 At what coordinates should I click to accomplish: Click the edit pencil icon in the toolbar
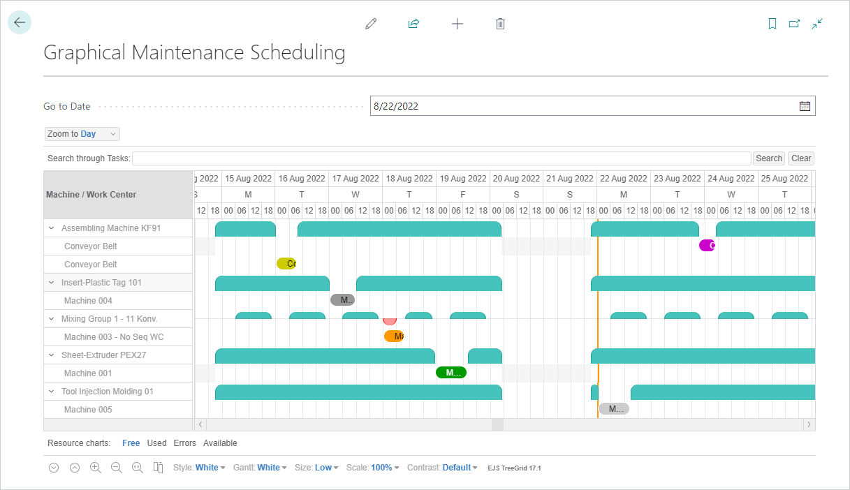(x=371, y=23)
